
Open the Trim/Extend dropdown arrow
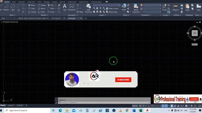(56, 5)
